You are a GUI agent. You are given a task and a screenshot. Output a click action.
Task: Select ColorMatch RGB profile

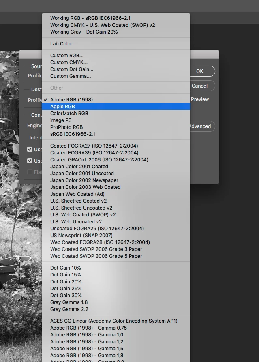click(x=116, y=114)
